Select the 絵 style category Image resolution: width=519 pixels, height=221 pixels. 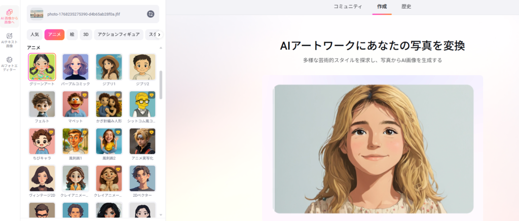[72, 34]
